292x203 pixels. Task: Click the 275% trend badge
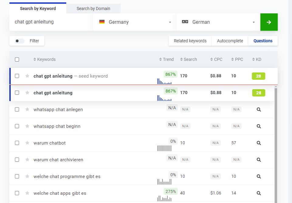coord(170,191)
